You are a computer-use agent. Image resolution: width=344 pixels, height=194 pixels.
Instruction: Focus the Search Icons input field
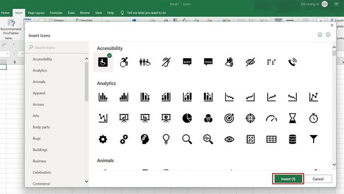click(57, 47)
